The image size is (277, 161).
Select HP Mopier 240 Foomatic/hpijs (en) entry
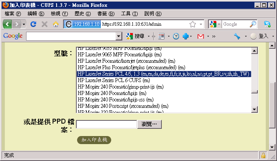(164, 93)
